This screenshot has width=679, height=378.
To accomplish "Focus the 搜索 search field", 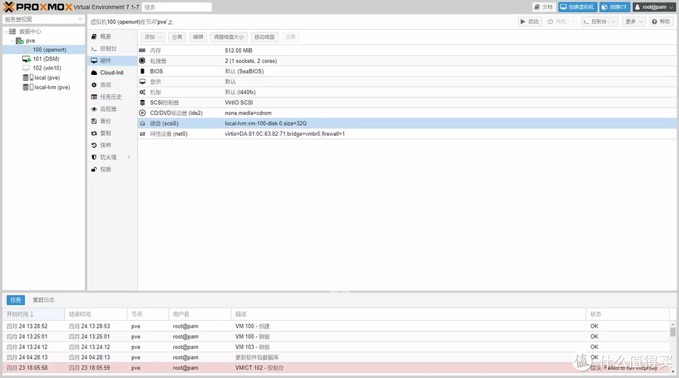I will [x=177, y=7].
